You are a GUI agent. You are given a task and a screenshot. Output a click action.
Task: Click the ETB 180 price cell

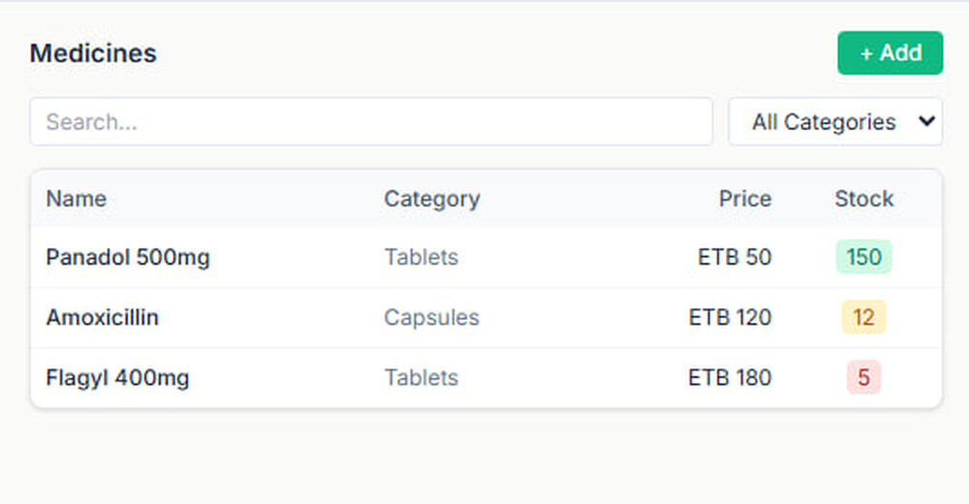[x=730, y=378]
